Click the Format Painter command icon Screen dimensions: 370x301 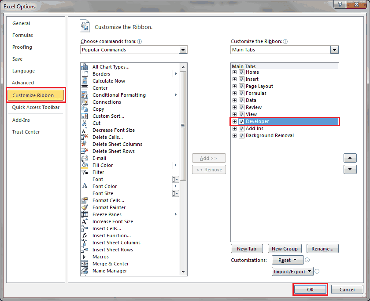[x=85, y=207]
